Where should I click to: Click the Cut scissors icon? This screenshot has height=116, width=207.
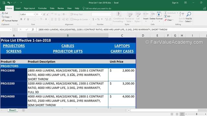coord(3,13)
